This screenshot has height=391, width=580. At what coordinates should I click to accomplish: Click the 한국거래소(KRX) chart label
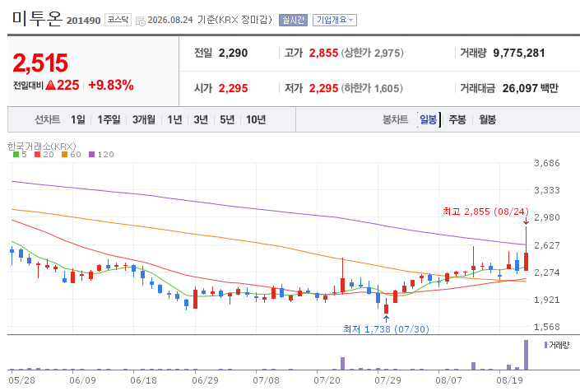(x=41, y=147)
